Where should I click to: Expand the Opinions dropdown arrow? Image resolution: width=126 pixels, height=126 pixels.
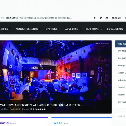pos(60,29)
